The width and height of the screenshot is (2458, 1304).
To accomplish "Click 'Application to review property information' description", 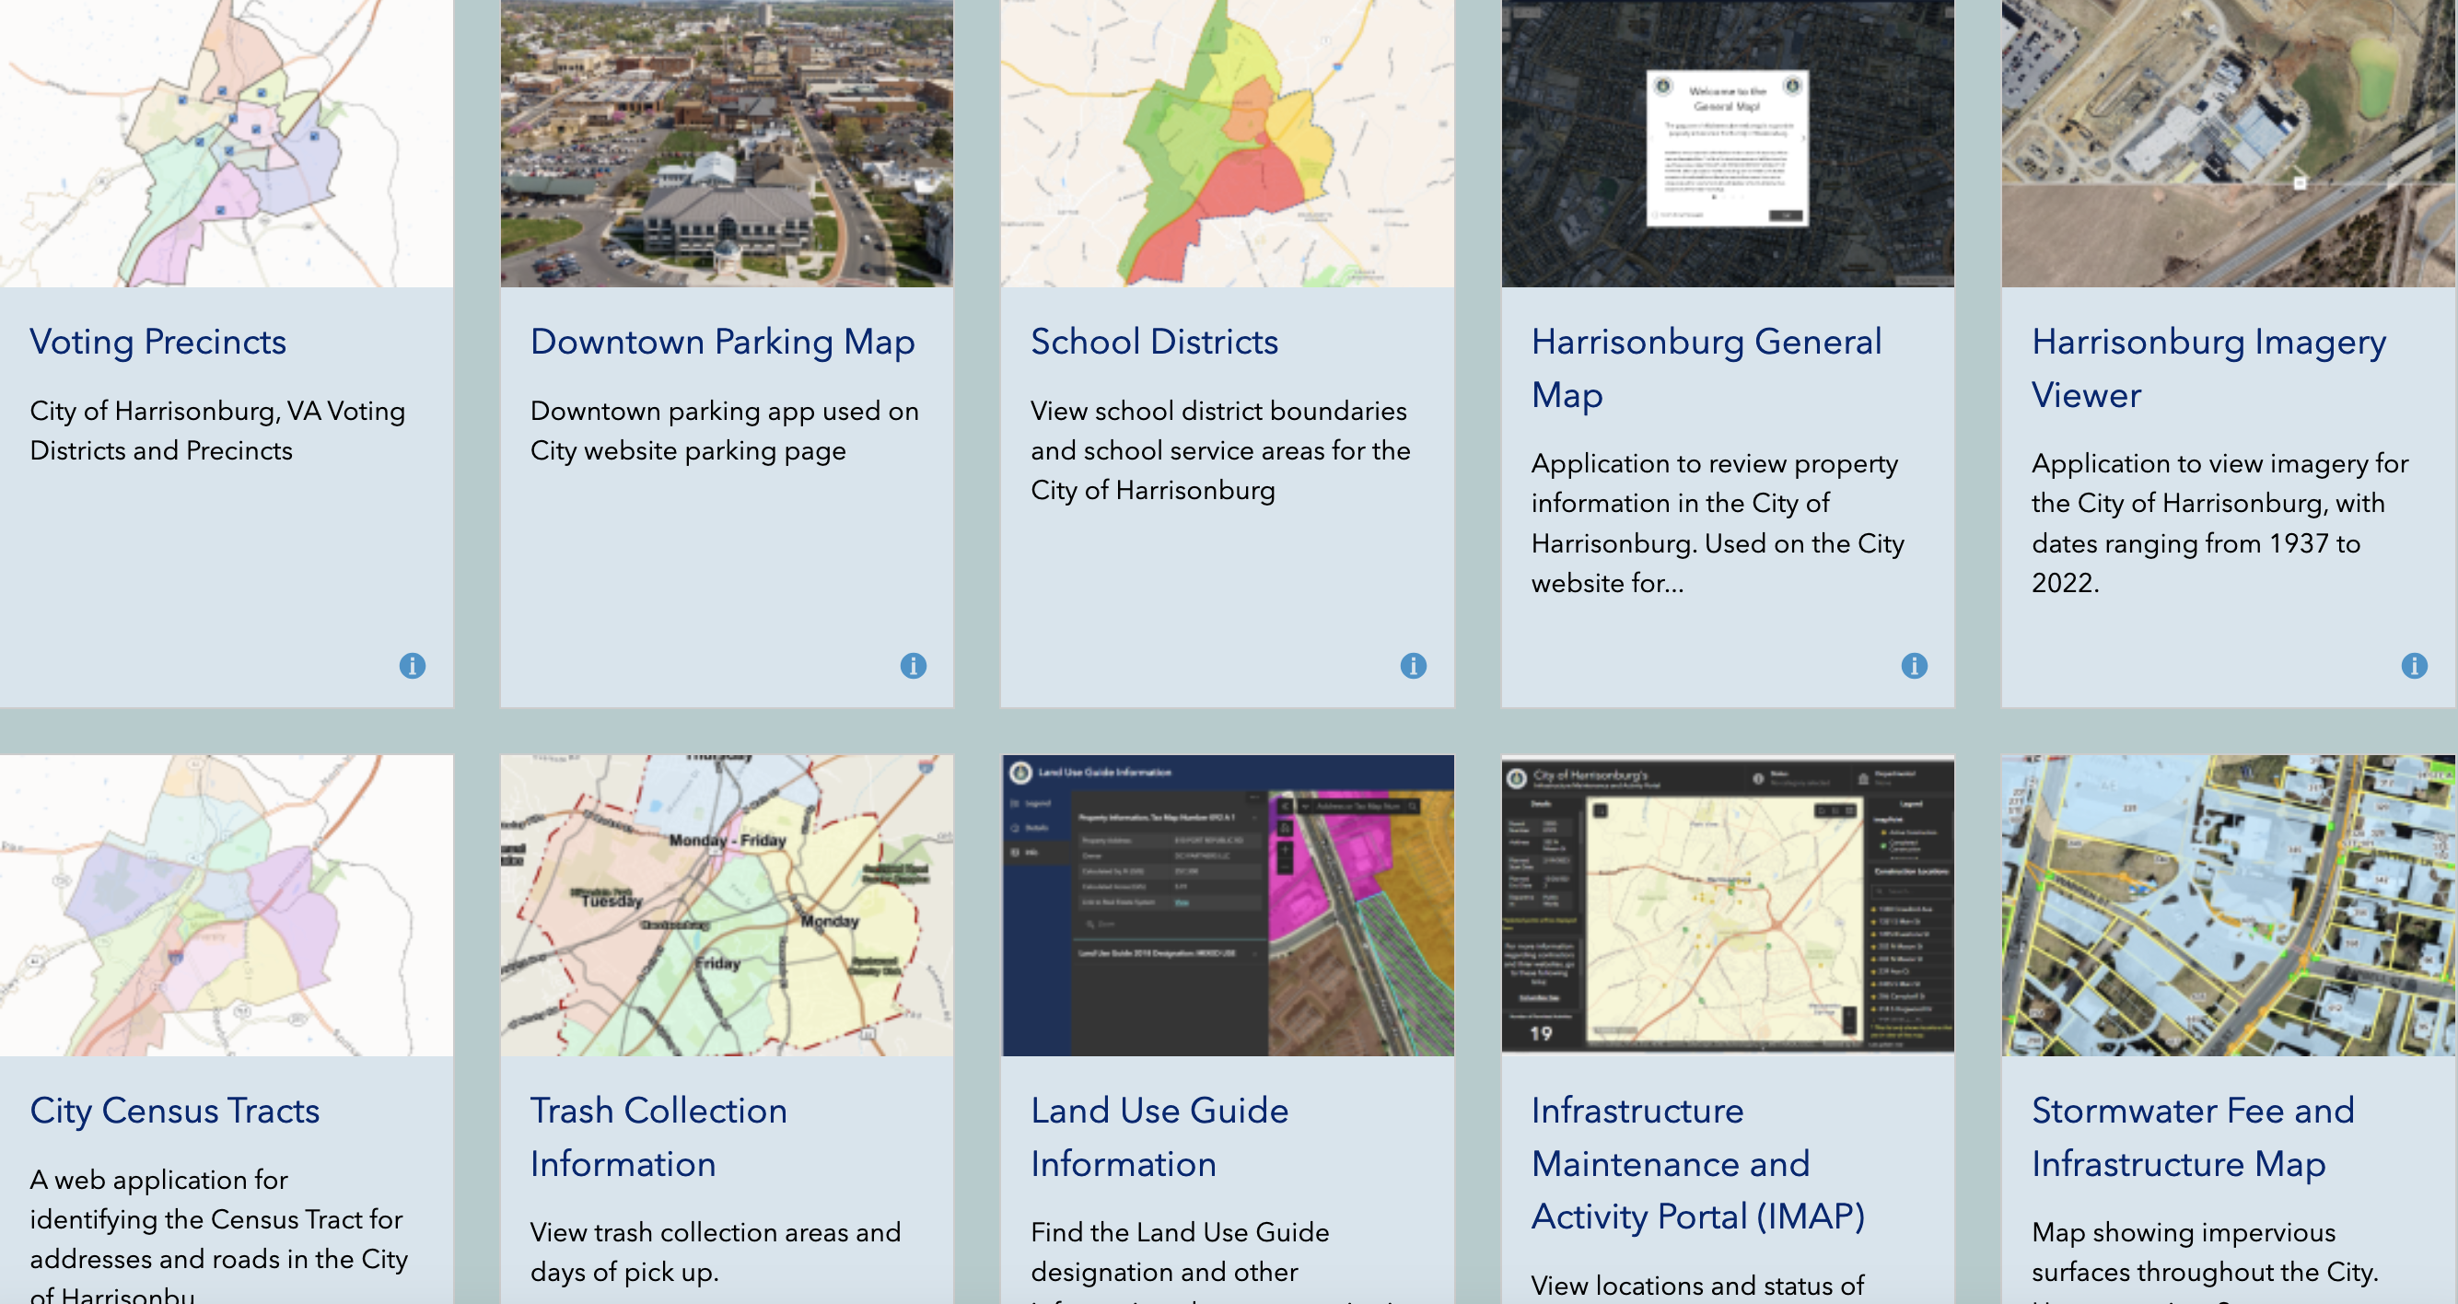I will click(1718, 523).
